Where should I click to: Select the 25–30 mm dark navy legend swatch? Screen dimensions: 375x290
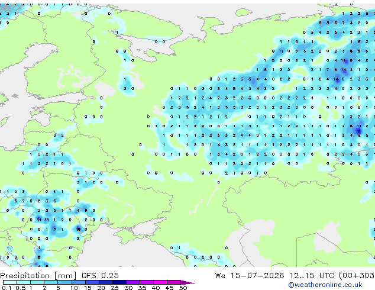pos(119,282)
